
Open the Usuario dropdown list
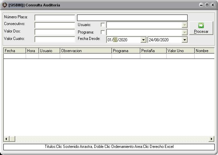[184, 25]
